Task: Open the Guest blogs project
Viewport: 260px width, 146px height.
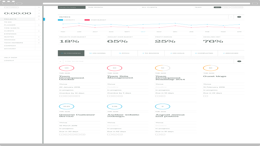Action: 214,77
